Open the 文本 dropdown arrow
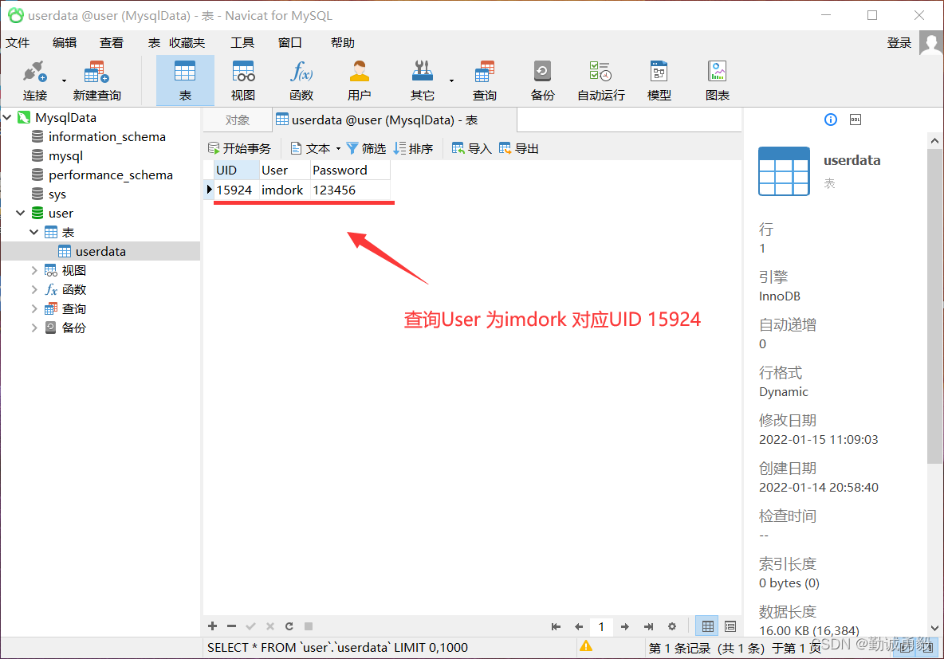The width and height of the screenshot is (944, 659). point(338,149)
